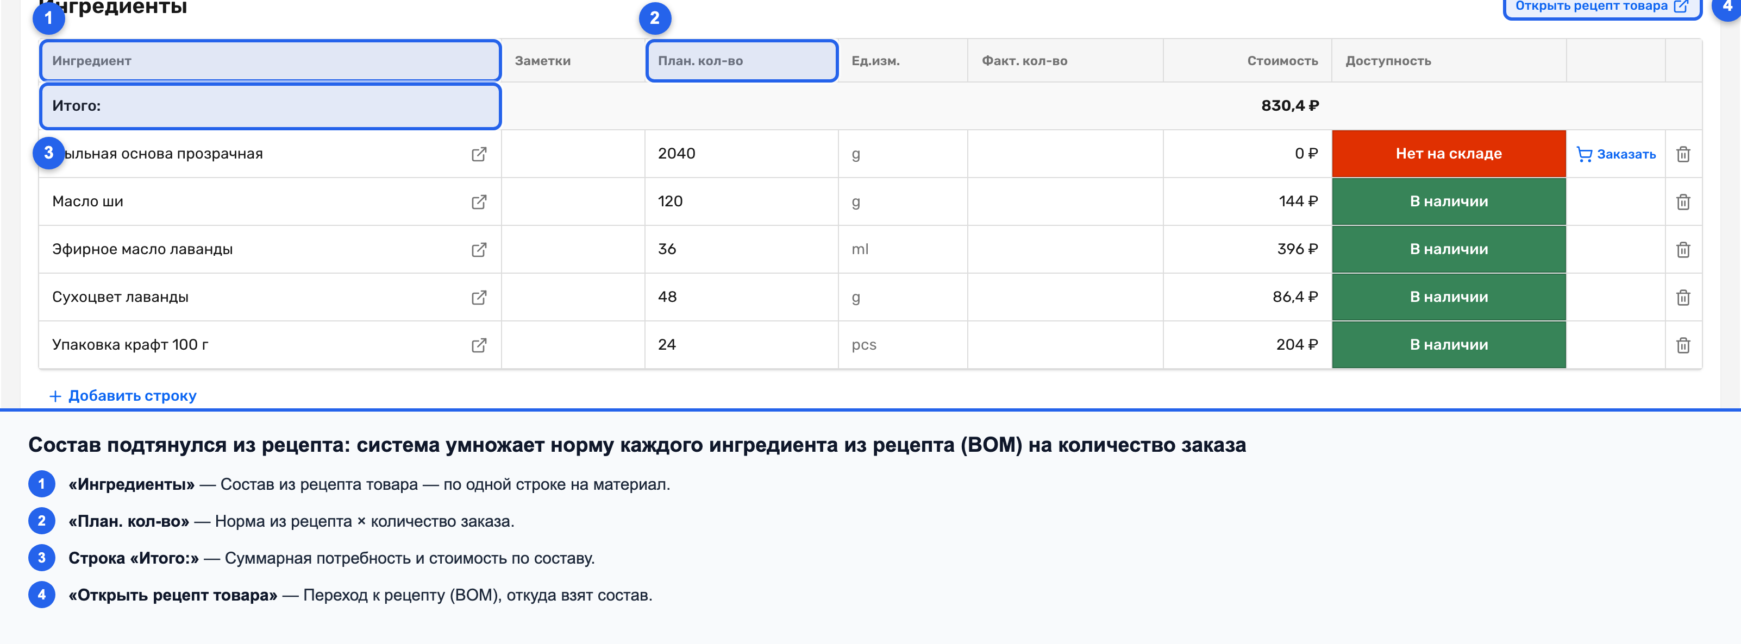
Task: Click В наличии status for Эфирное масло лаванды
Action: point(1448,249)
